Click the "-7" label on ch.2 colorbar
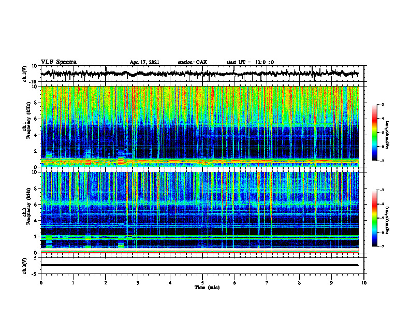Image resolution: width=410 pixels, height=317 pixels. 382,246
